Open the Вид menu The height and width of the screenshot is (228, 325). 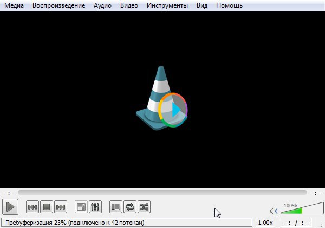202,5
